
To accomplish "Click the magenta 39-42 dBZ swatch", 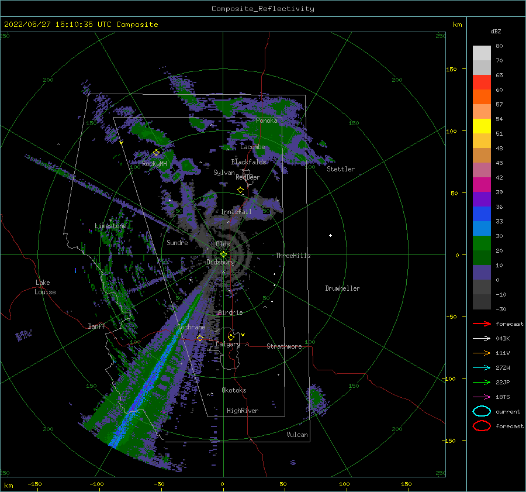I will pyautogui.click(x=482, y=185).
